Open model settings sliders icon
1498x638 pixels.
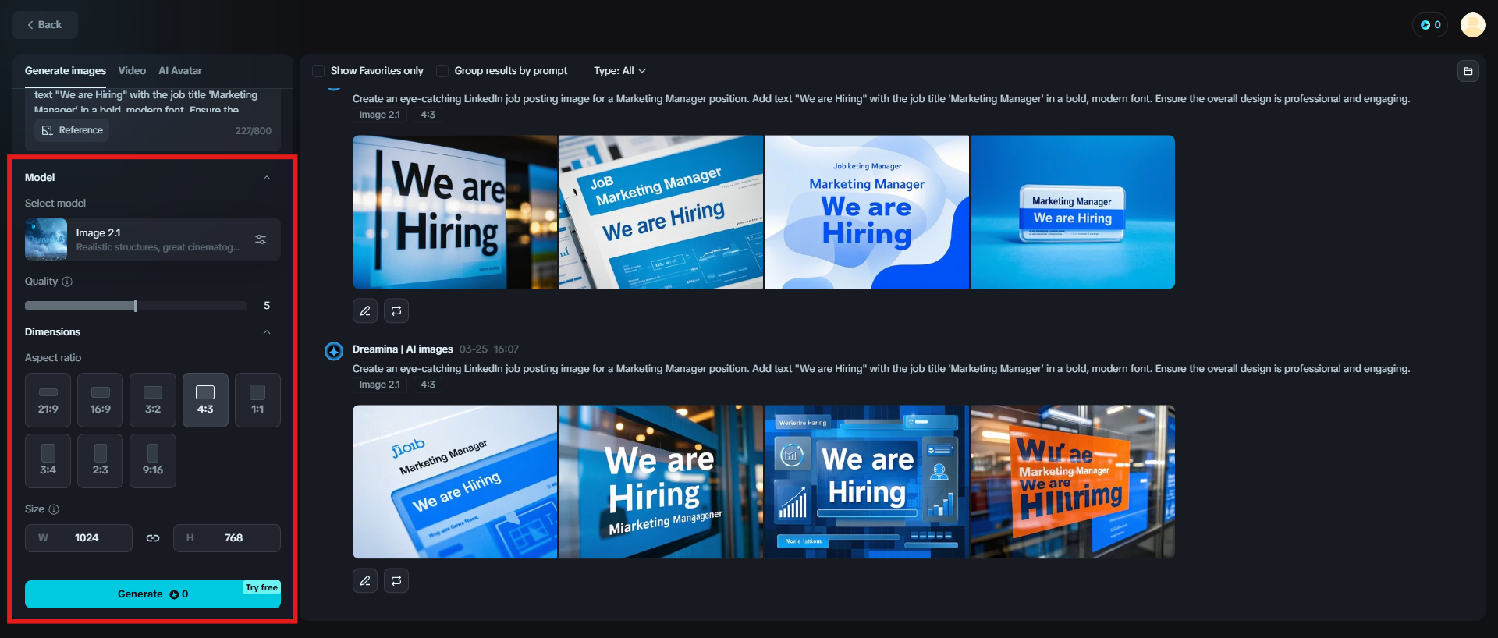261,239
